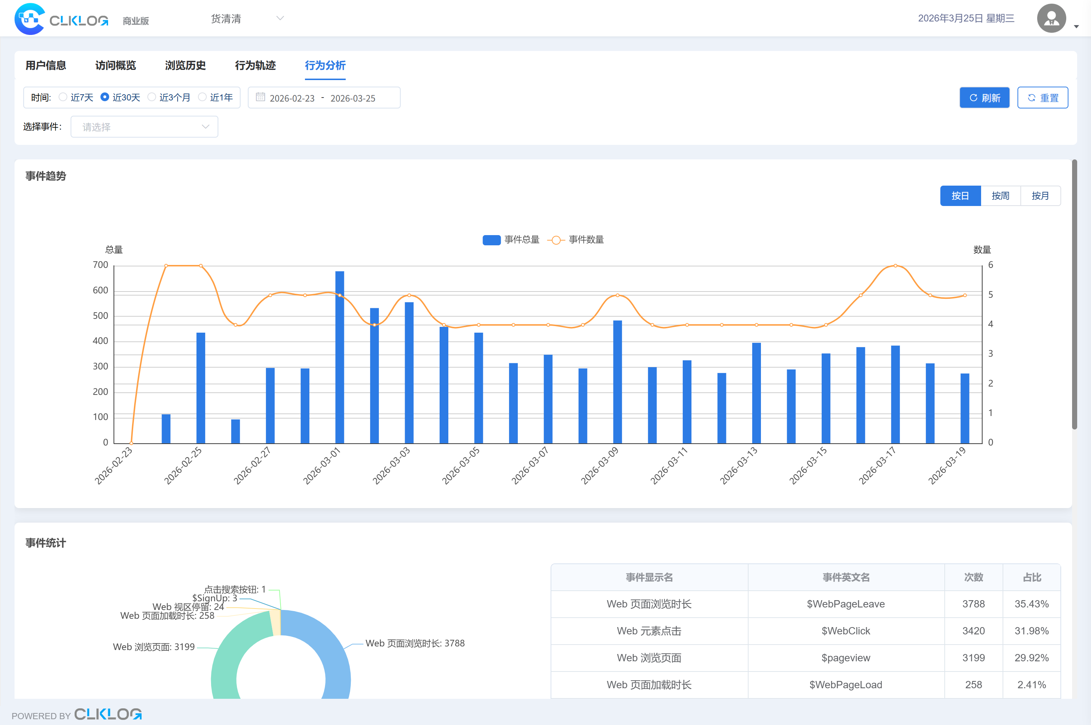Click the ClkLog logo icon

pos(29,19)
